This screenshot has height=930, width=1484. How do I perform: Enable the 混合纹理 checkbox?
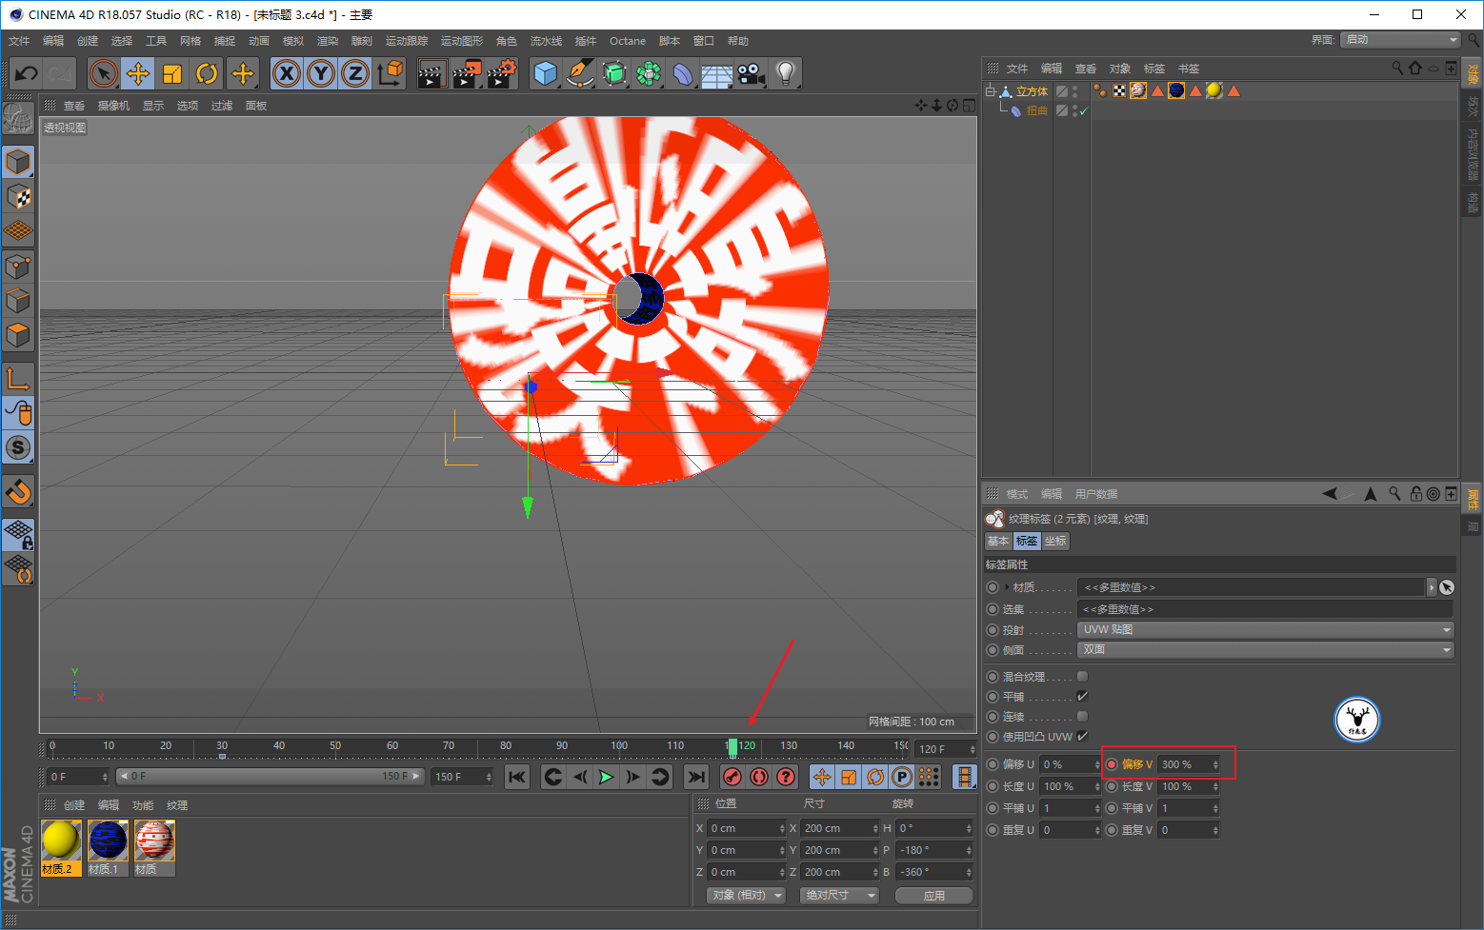[x=1082, y=677]
